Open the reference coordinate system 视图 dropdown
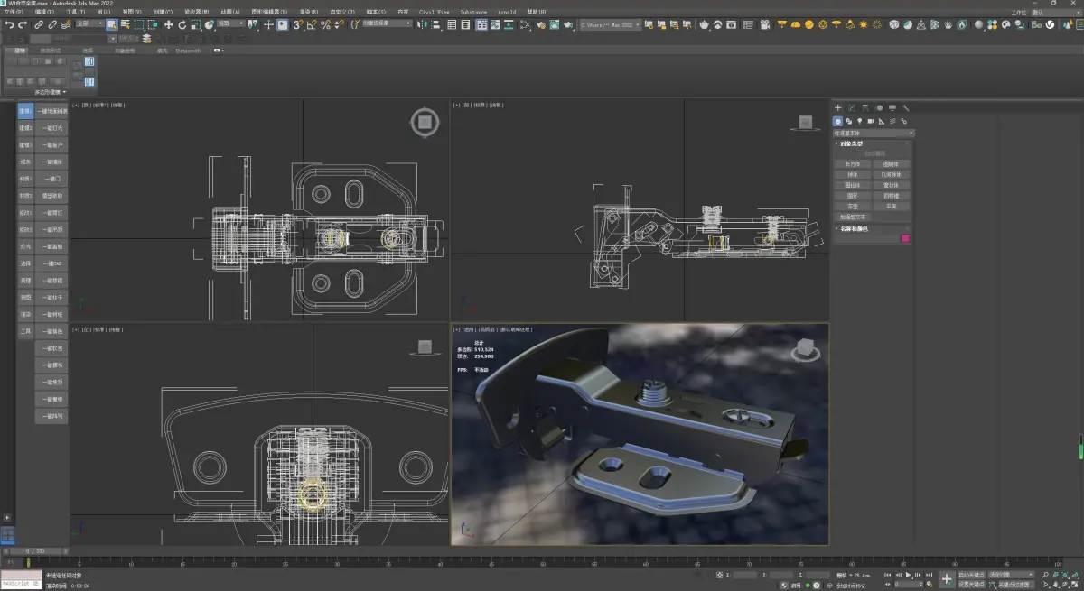The image size is (1084, 591). click(x=231, y=25)
